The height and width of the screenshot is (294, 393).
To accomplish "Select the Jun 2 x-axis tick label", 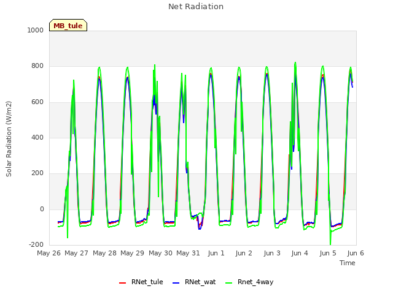I will (244, 253).
